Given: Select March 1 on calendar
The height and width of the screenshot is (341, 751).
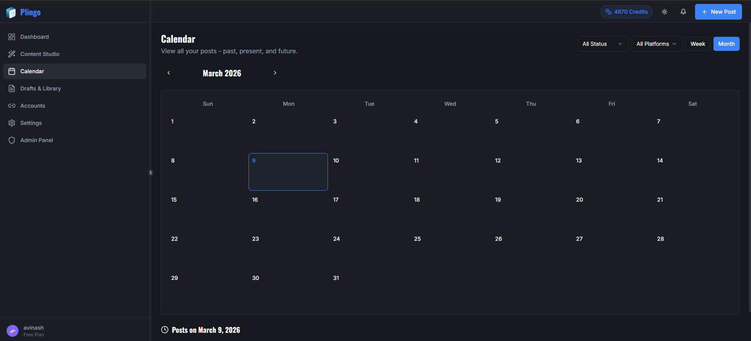Looking at the screenshot, I should pos(207,133).
